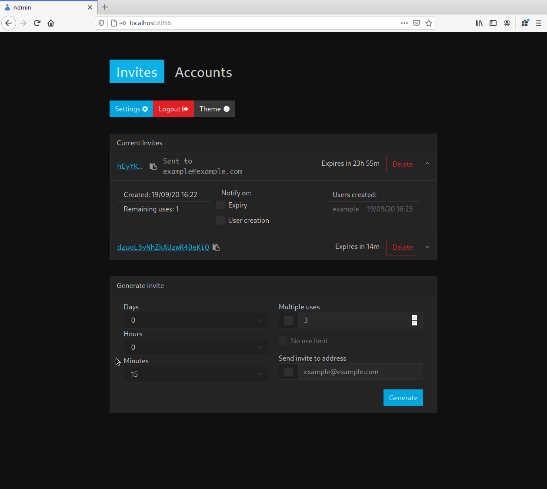Click the Generate button
This screenshot has height=489, width=547.
403,398
